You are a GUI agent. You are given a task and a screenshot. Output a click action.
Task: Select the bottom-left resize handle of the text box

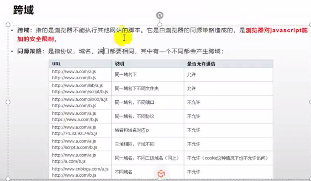click(x=8, y=179)
